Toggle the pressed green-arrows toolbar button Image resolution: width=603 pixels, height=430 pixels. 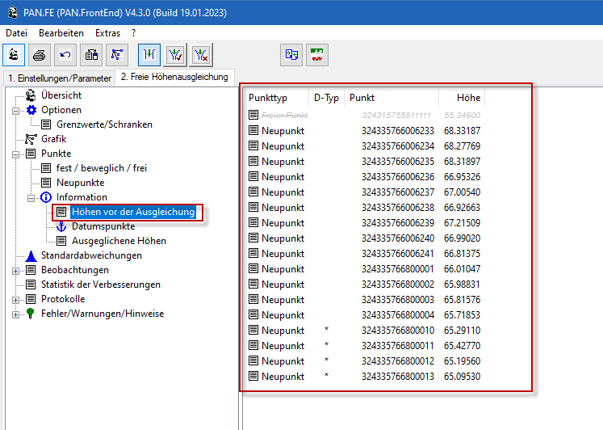pyautogui.click(x=149, y=55)
